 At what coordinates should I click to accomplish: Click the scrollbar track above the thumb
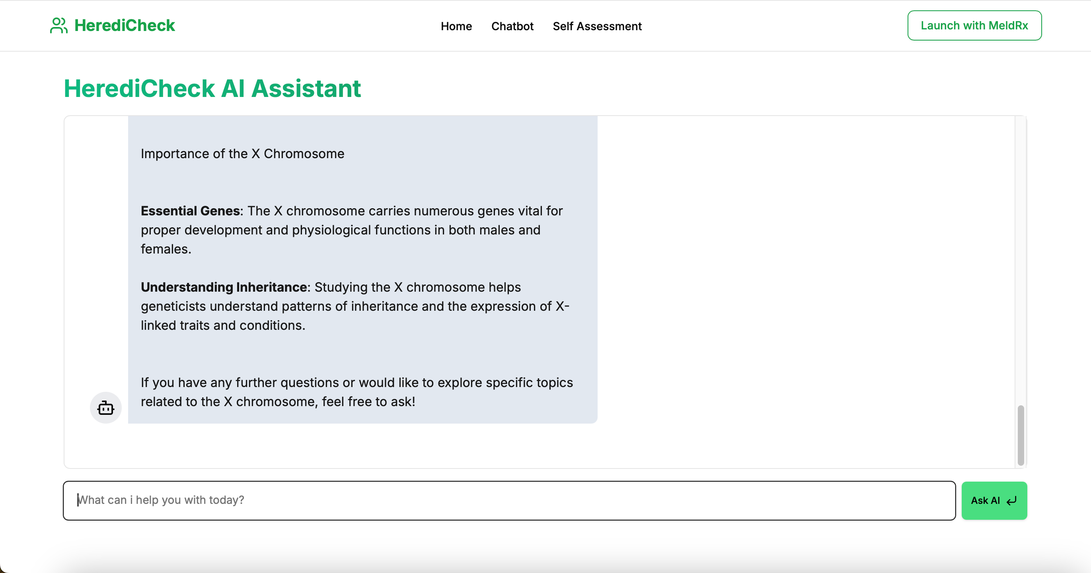coord(1021,254)
